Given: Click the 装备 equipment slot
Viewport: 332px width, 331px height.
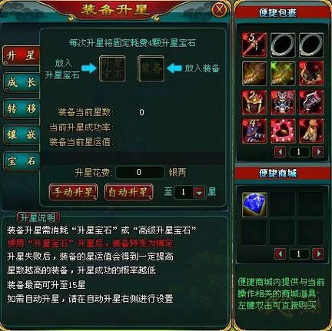Looking at the screenshot, I should 151,68.
